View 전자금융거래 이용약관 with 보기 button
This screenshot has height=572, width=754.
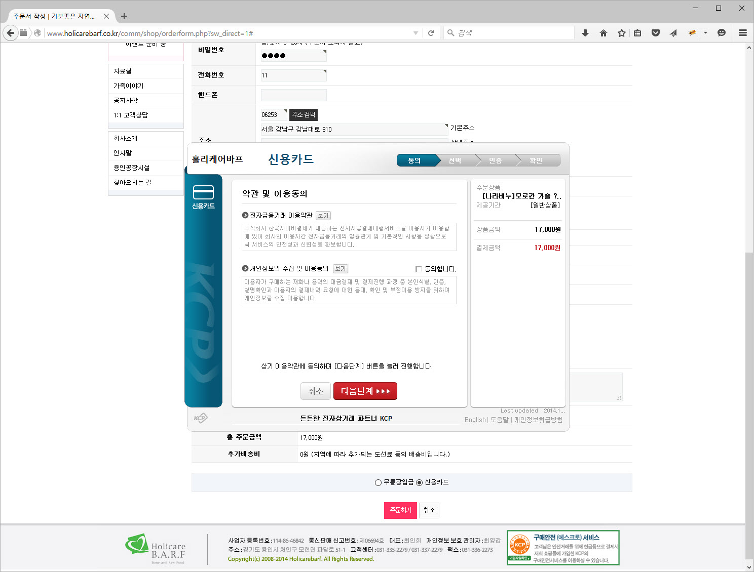click(x=323, y=216)
